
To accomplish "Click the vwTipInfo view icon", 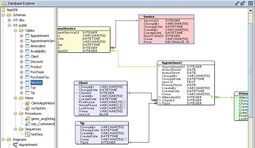I will coord(28,108).
